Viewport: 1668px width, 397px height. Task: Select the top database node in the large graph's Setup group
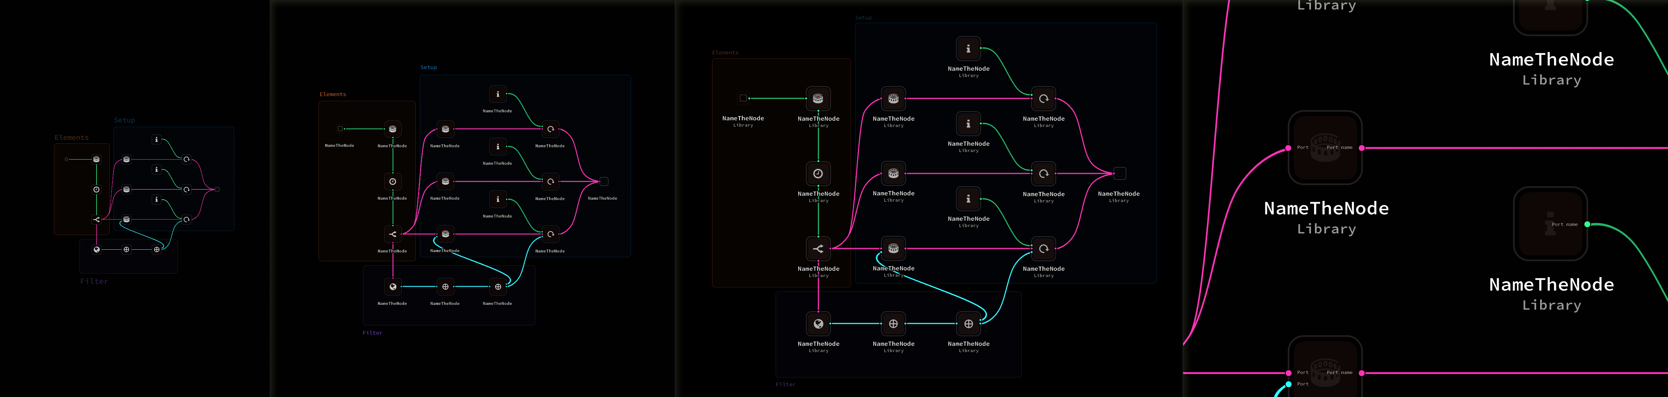click(893, 98)
